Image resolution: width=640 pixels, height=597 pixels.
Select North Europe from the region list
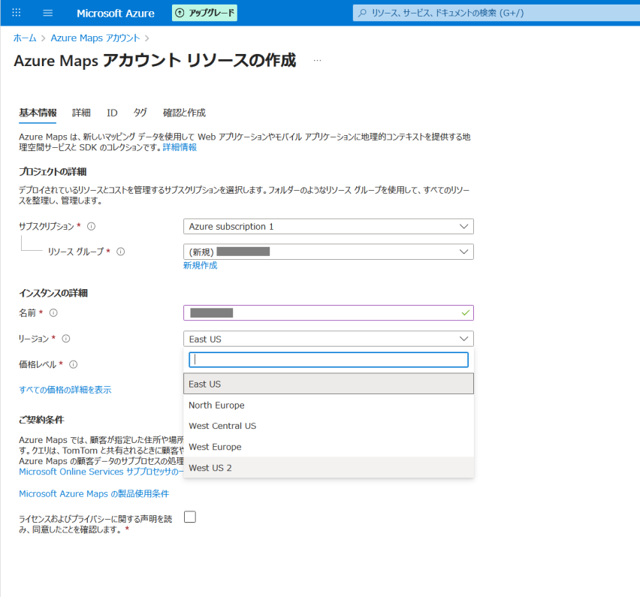click(x=328, y=406)
